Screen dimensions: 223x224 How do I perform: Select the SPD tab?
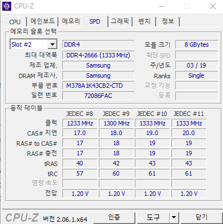pos(95,21)
